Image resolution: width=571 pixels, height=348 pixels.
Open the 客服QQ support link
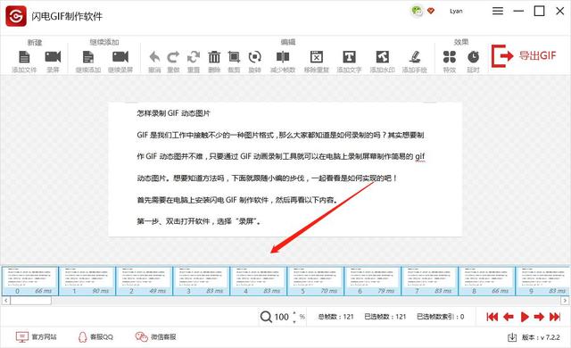(x=95, y=337)
